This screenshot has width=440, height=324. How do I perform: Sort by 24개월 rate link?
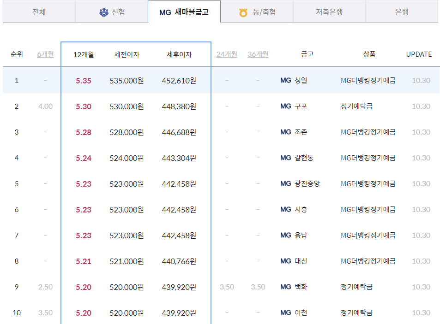pos(227,54)
